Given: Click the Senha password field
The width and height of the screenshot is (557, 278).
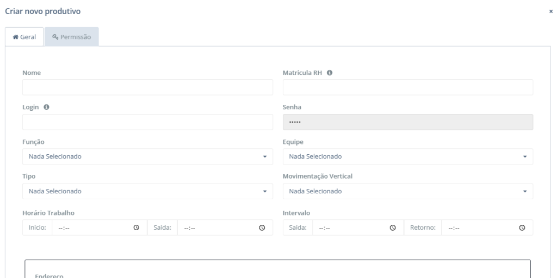Looking at the screenshot, I should [408, 122].
